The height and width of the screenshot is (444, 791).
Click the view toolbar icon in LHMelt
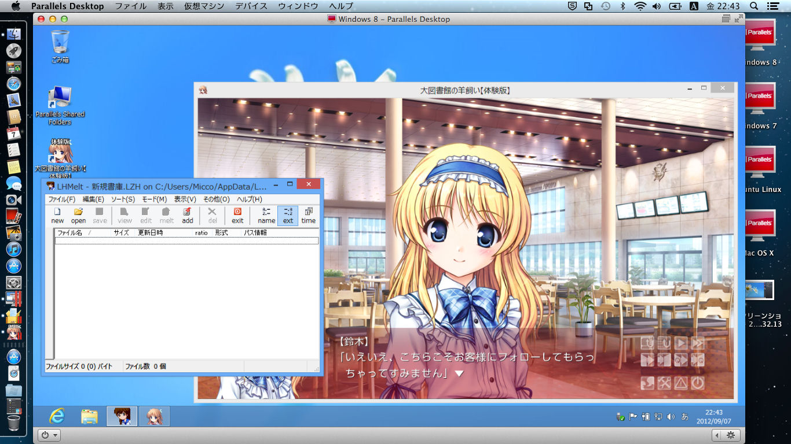[x=124, y=215]
